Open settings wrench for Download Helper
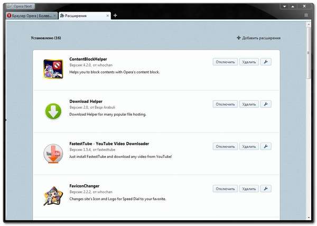Viewport: 317px width, 226px height. [266, 104]
